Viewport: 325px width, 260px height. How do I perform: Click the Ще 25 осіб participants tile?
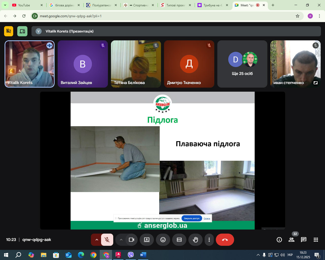(x=242, y=64)
